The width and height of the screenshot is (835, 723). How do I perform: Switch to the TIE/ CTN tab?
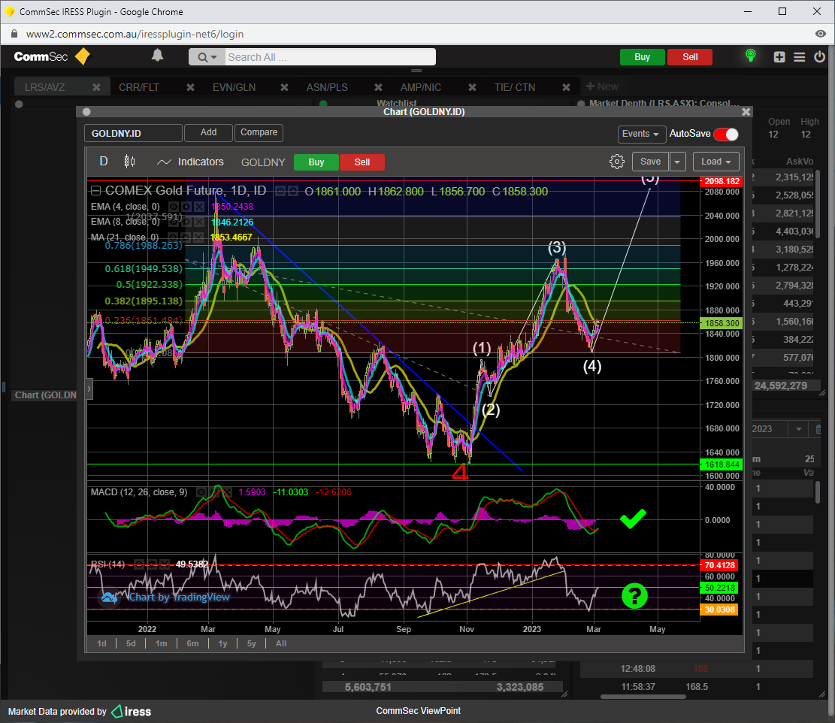coord(515,87)
